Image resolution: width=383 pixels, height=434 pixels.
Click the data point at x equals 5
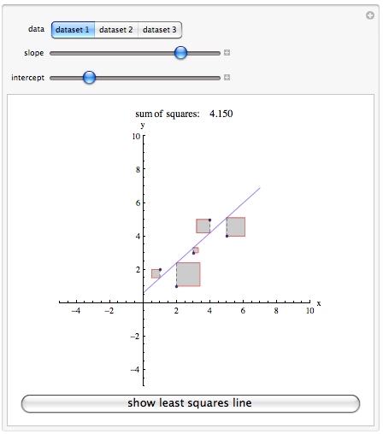coord(227,236)
